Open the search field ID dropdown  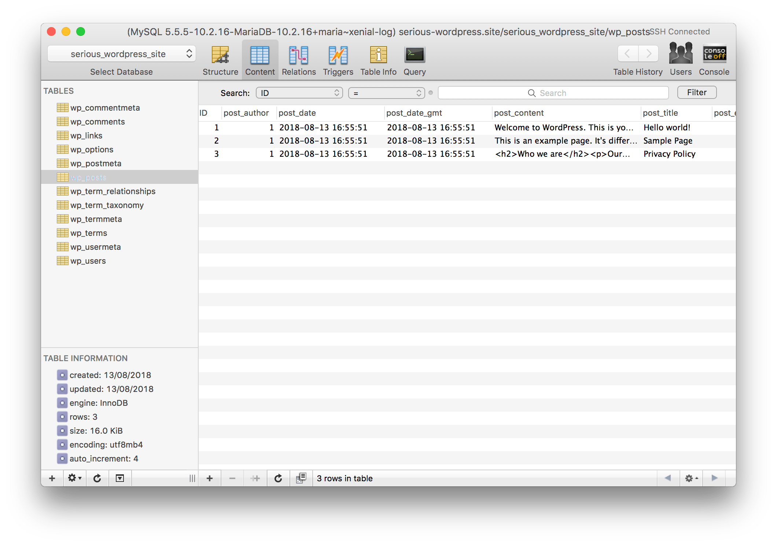tap(299, 93)
